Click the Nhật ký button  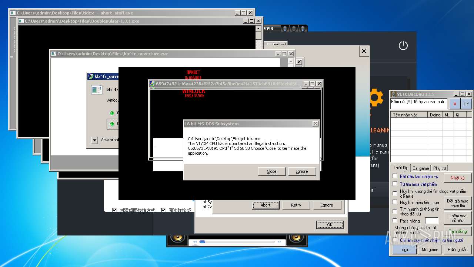pyautogui.click(x=458, y=178)
